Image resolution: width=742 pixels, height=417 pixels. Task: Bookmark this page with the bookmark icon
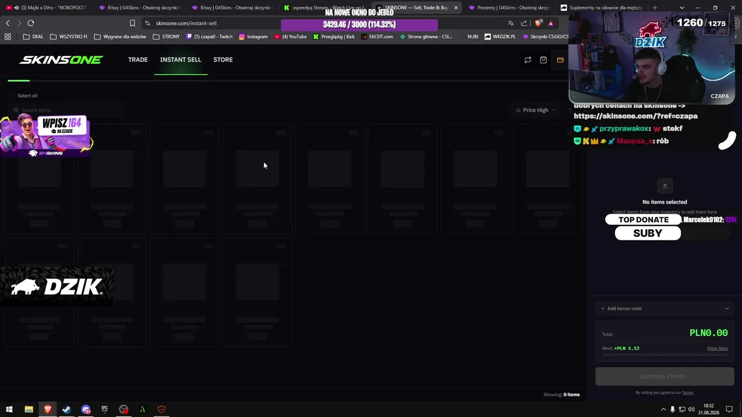pyautogui.click(x=132, y=23)
